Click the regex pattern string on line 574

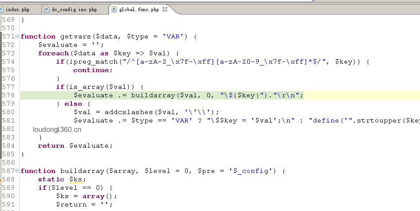click(x=224, y=62)
